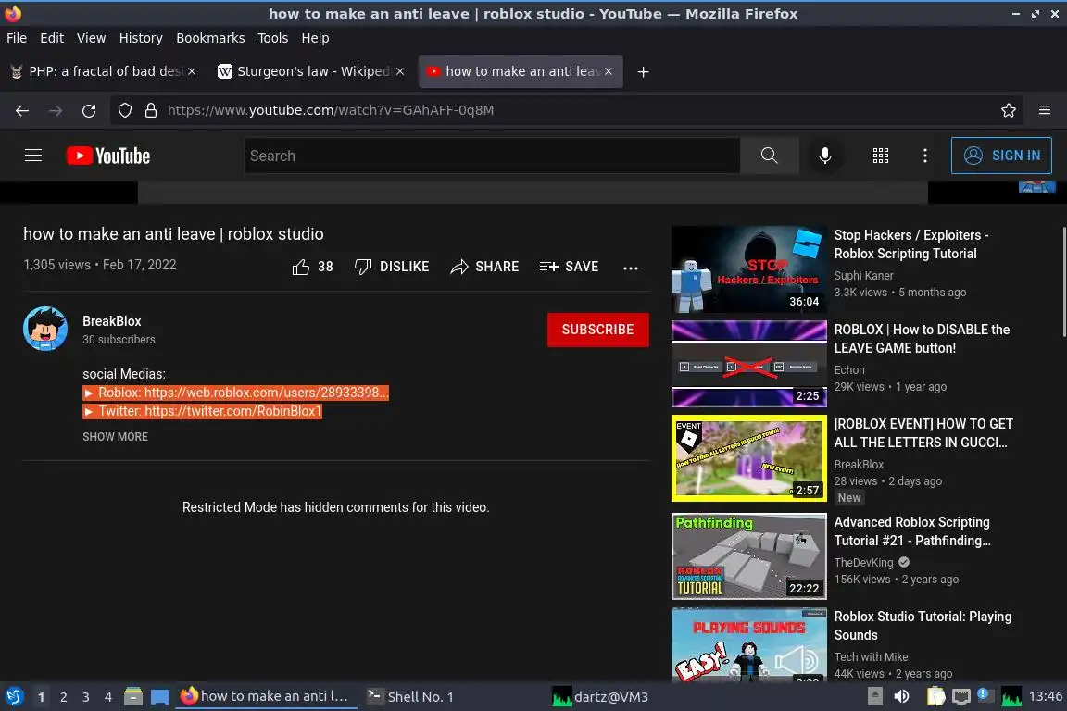Image resolution: width=1067 pixels, height=711 pixels.
Task: Open the taskbar start menu icon
Action: tap(15, 697)
